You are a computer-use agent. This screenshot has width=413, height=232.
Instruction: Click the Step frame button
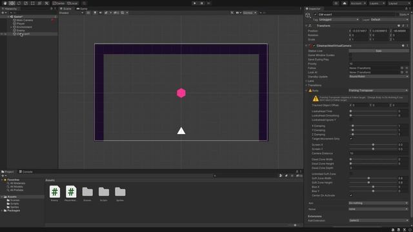[x=208, y=3]
